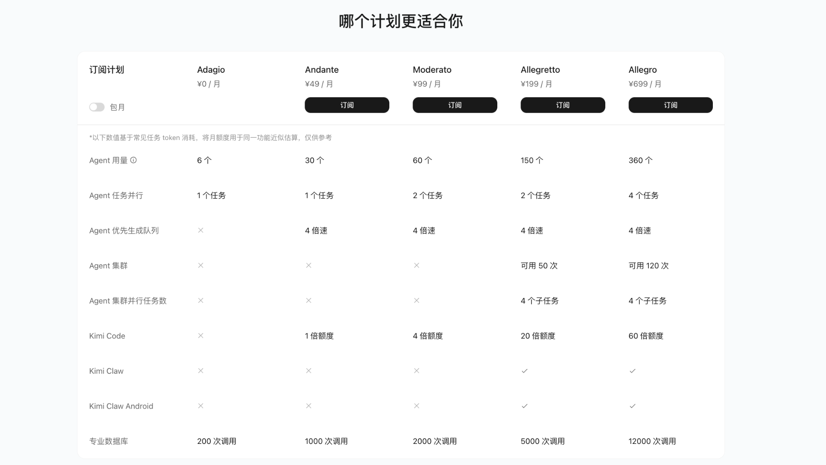Subscribe to the Allegro plan

tap(670, 105)
